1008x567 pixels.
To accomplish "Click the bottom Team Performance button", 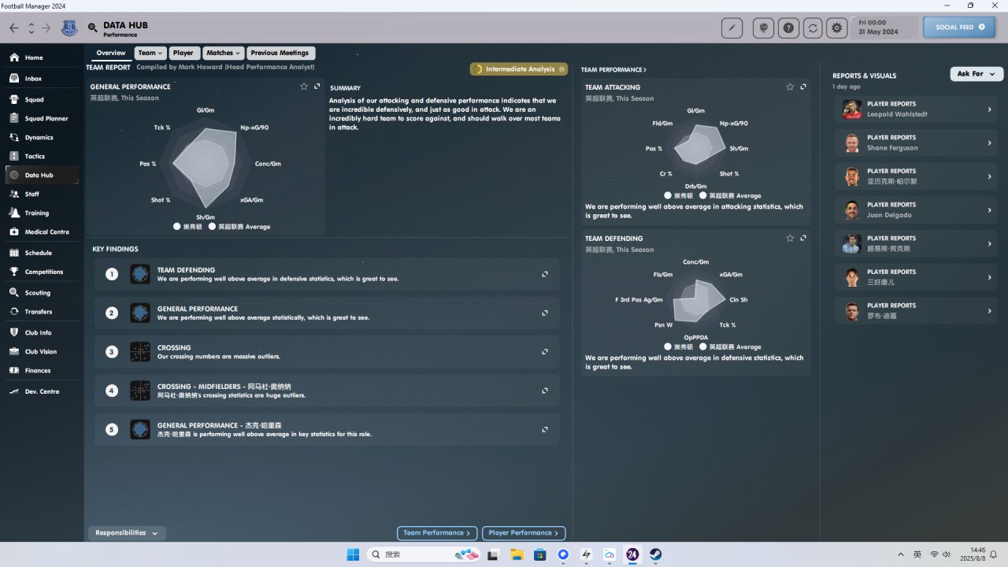I will pyautogui.click(x=437, y=533).
